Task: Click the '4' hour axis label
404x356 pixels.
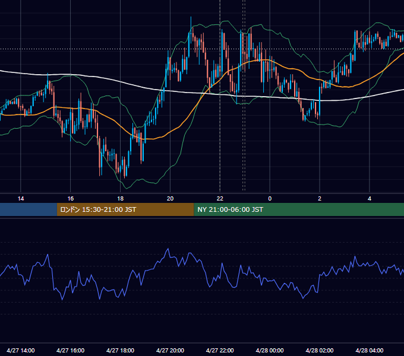Action: 370,199
